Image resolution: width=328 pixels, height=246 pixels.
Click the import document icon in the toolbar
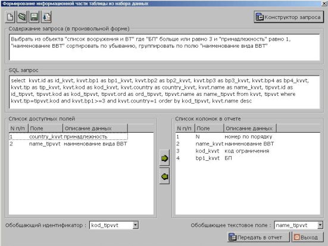(x=46, y=17)
